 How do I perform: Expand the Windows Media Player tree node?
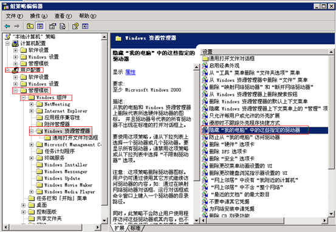pos(32,192)
